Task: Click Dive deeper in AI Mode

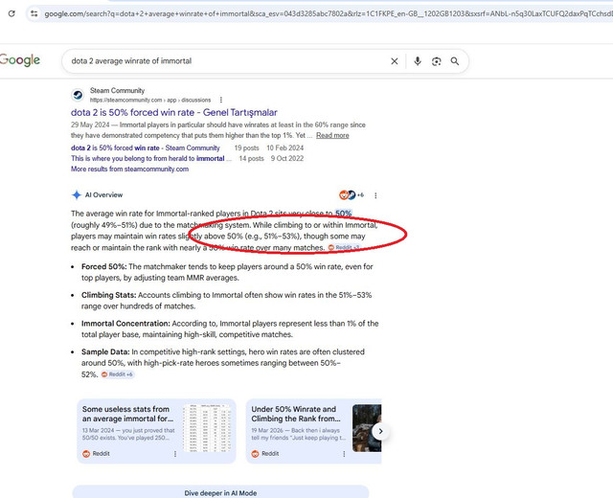Action: [220, 493]
